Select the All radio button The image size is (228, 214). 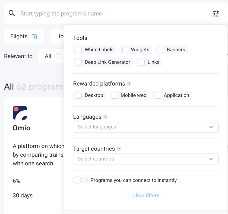pyautogui.click(x=58, y=56)
